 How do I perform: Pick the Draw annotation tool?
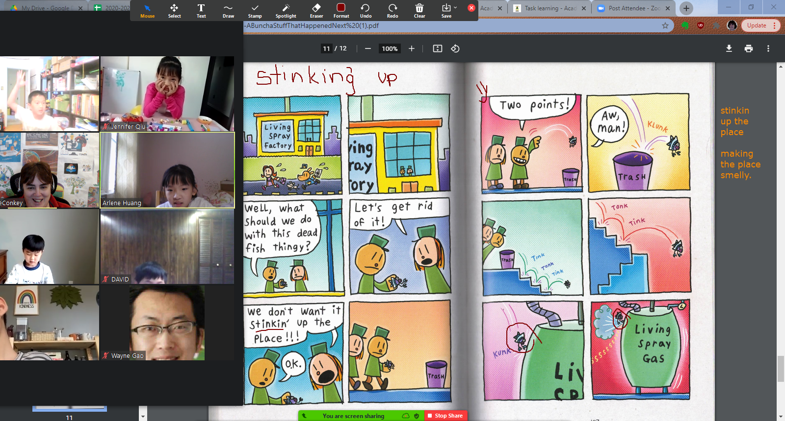(x=228, y=11)
